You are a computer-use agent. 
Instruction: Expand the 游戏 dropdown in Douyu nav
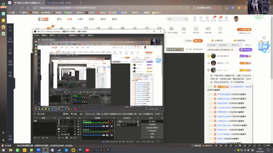(103, 19)
